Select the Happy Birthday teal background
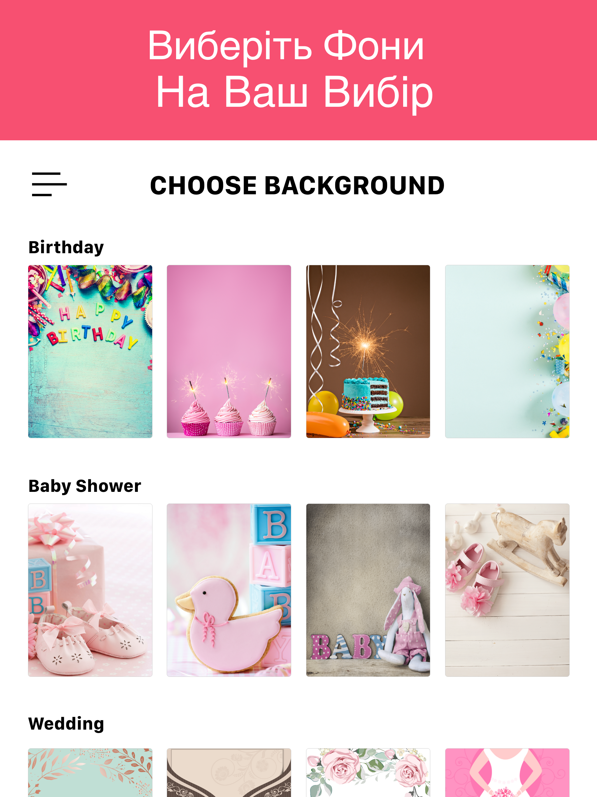 coord(90,351)
